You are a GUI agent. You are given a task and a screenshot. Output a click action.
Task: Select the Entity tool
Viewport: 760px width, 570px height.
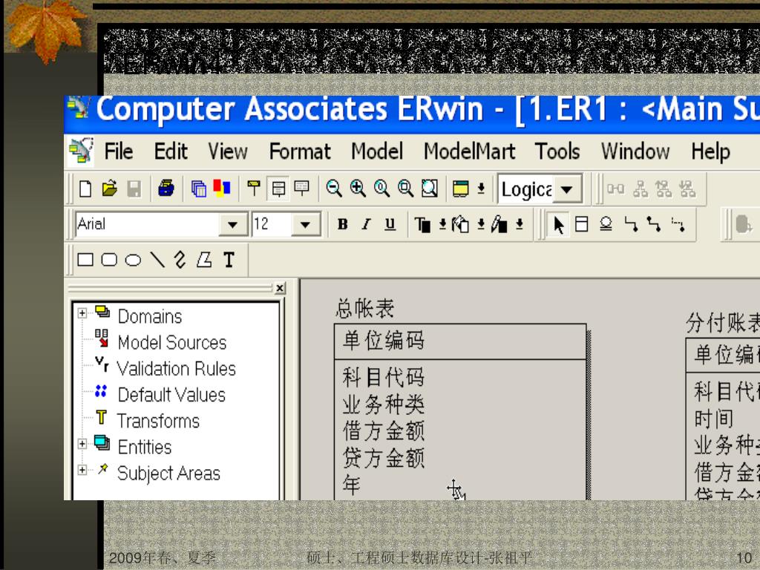(x=582, y=224)
